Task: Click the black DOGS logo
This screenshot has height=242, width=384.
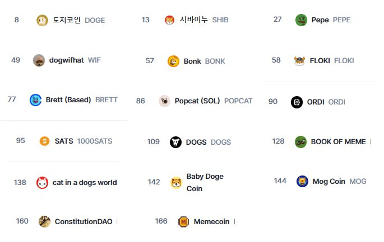Action: (175, 142)
